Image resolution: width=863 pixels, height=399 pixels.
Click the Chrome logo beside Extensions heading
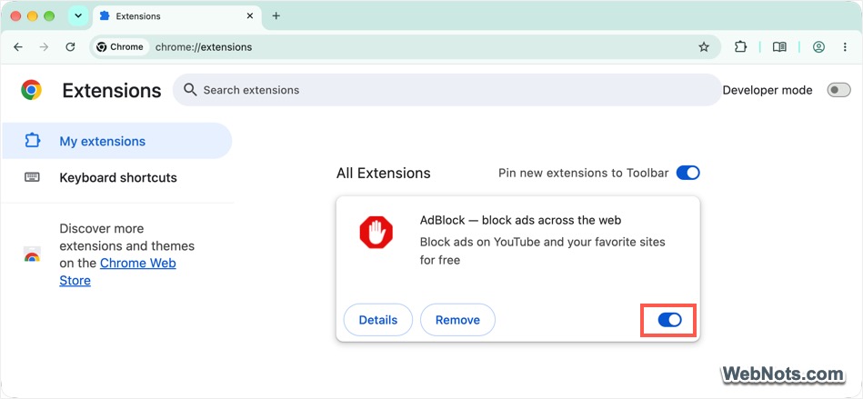click(31, 90)
